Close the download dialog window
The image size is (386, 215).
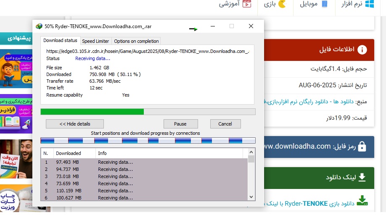point(251,26)
